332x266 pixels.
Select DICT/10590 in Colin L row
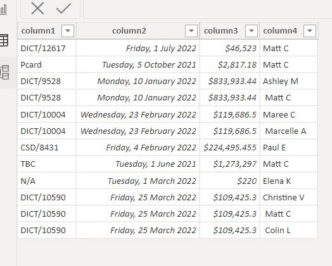coord(47,231)
